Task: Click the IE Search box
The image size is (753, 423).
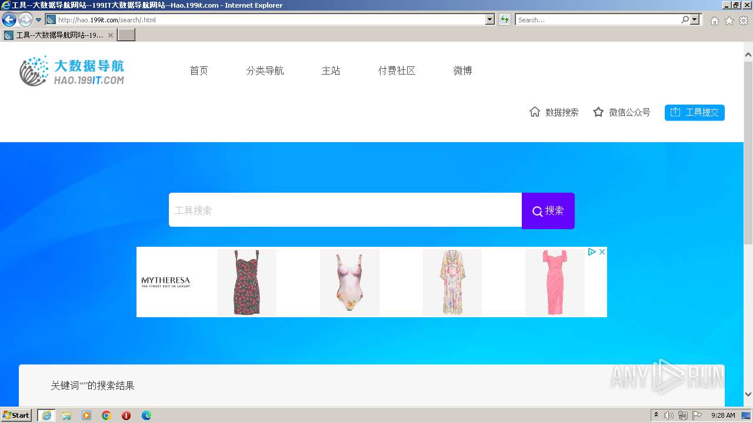Action: [x=598, y=19]
